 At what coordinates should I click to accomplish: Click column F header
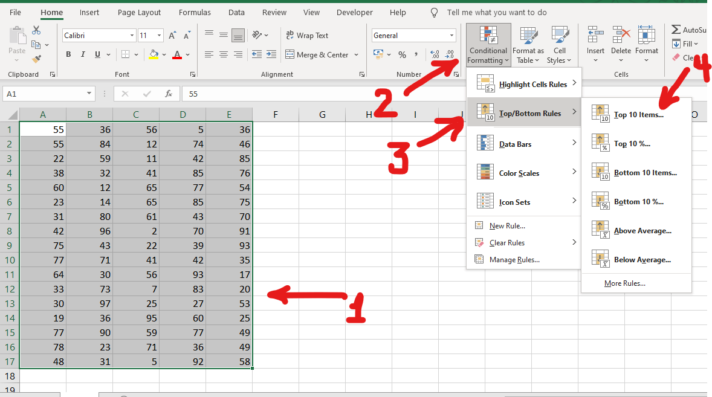(x=275, y=115)
